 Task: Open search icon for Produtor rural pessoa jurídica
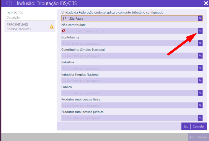(x=200, y=117)
